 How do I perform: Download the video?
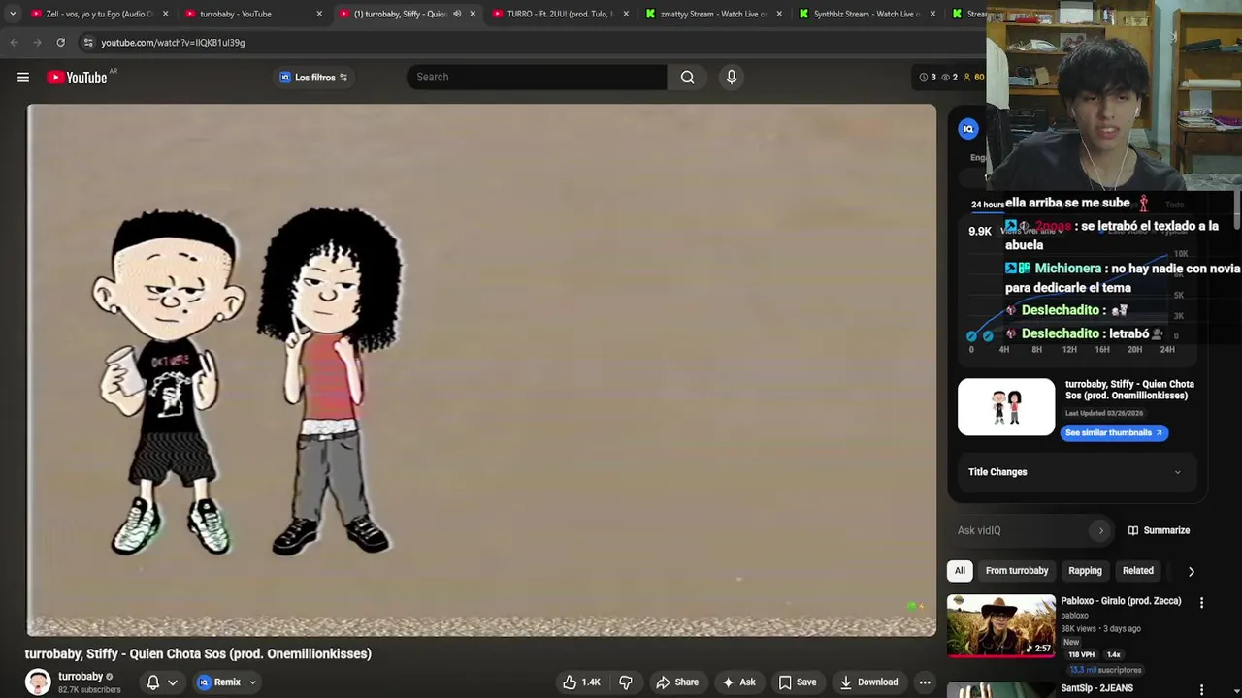pyautogui.click(x=868, y=682)
